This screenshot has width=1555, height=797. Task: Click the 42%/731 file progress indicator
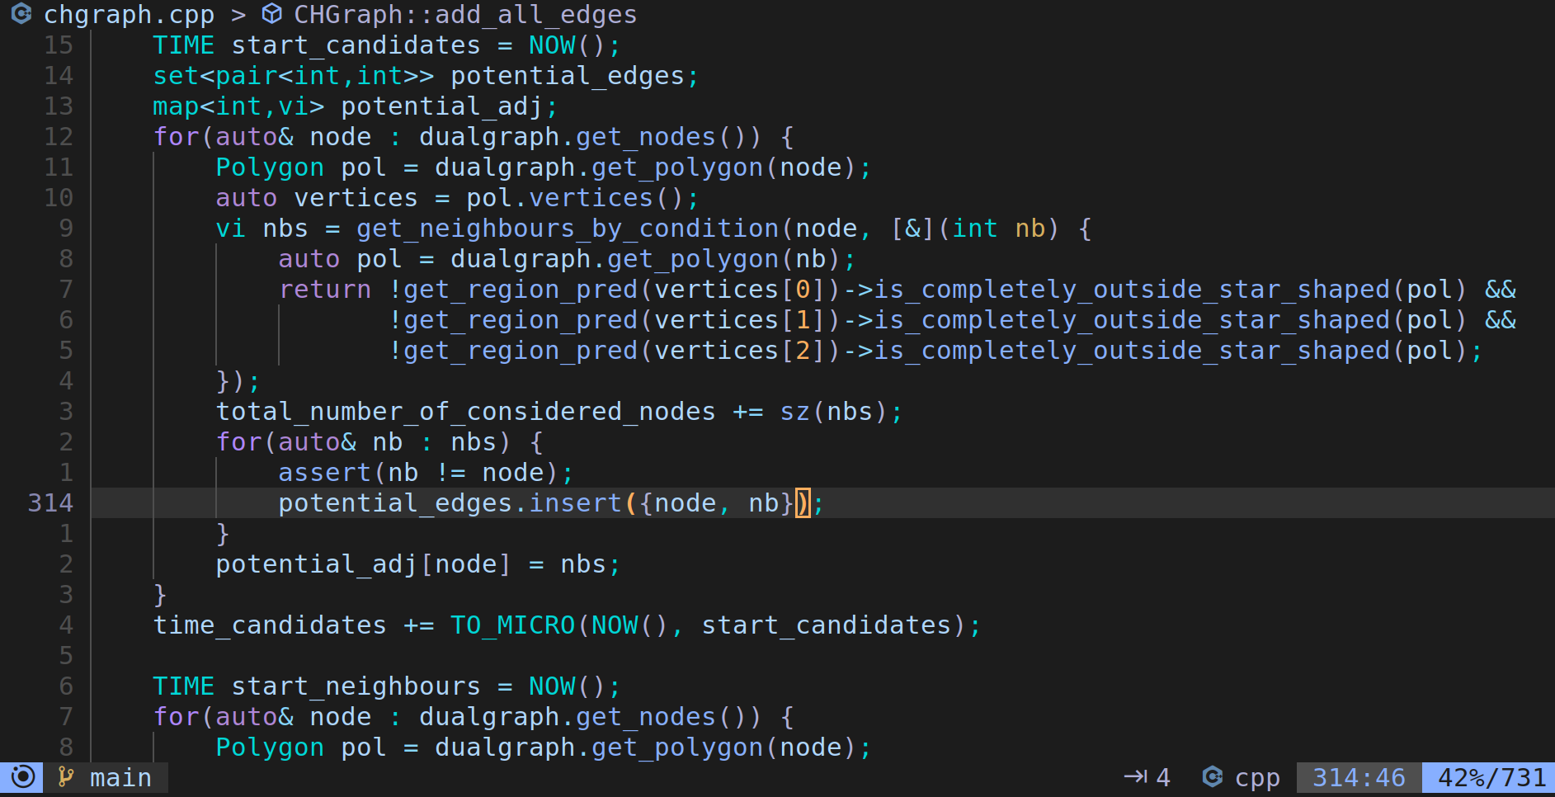pos(1491,778)
